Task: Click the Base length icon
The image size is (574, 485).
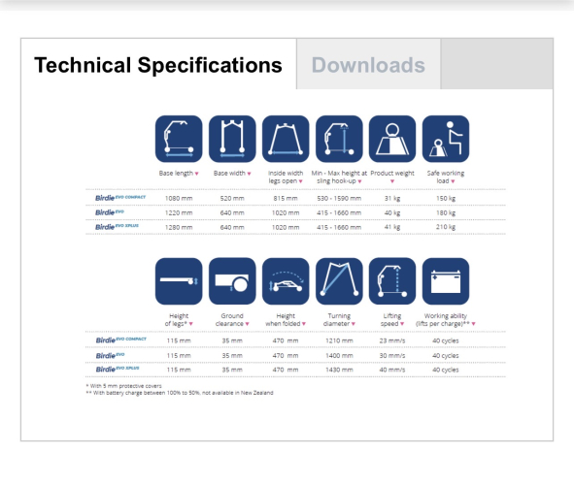Action: pyautogui.click(x=179, y=139)
